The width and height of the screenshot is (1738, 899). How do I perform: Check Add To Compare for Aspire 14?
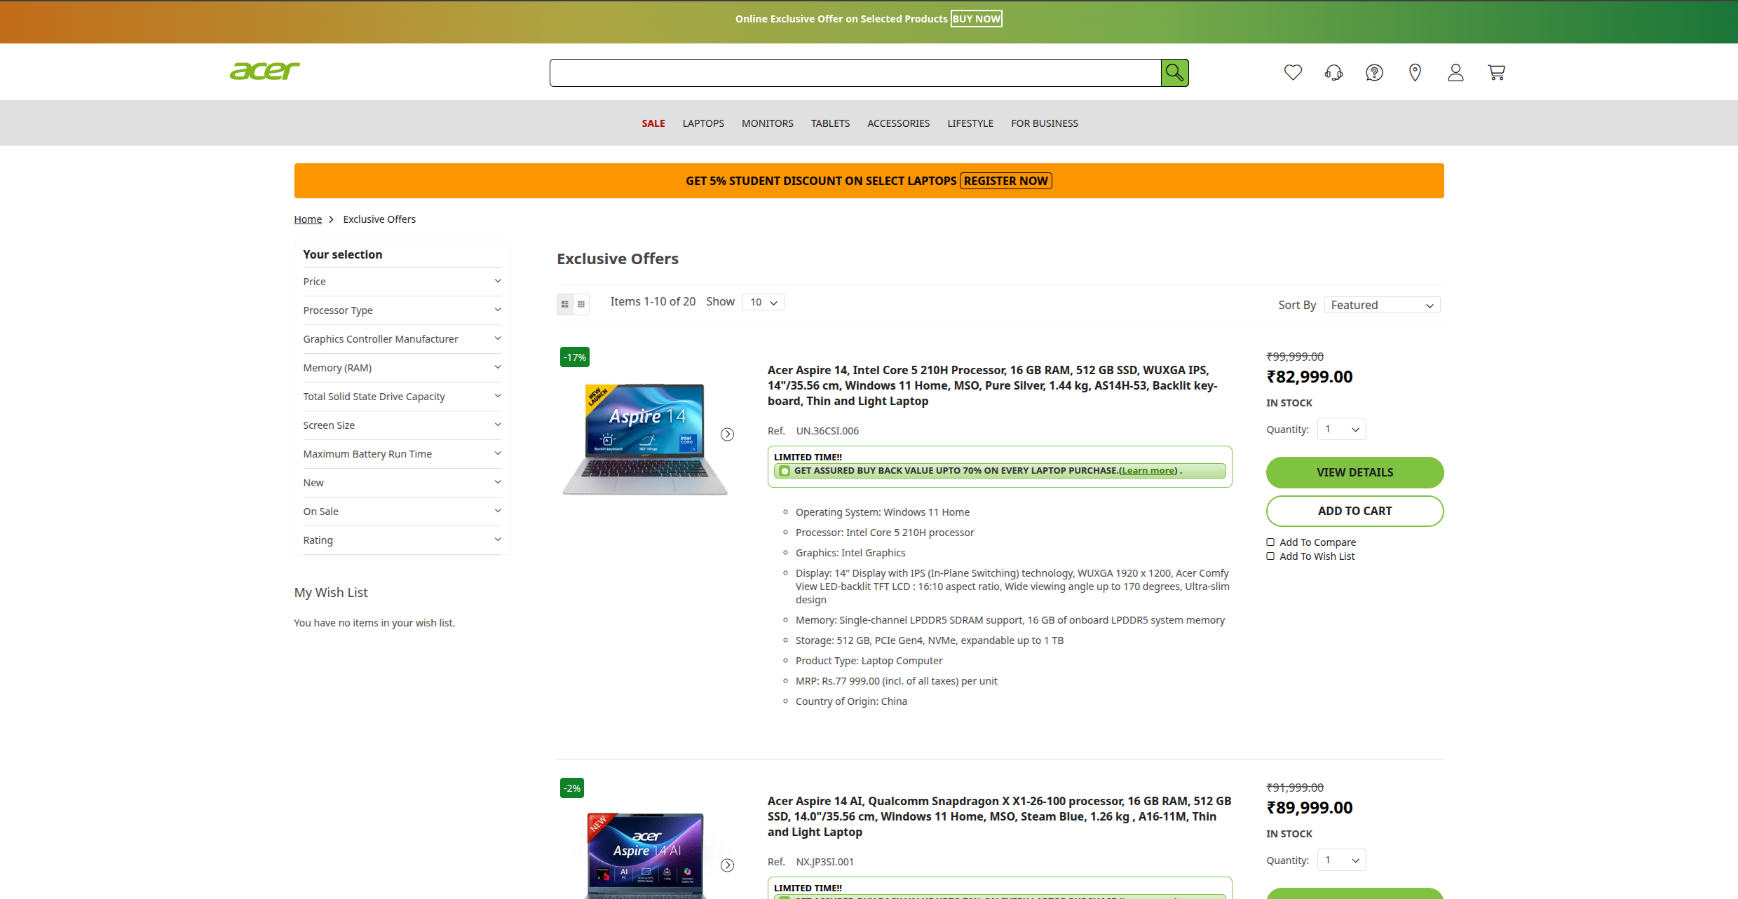pyautogui.click(x=1270, y=542)
